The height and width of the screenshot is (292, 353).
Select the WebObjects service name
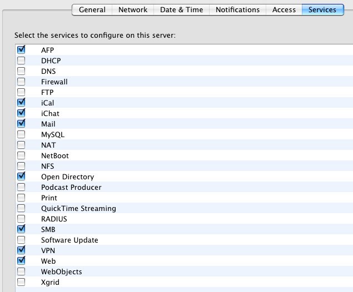(x=62, y=272)
